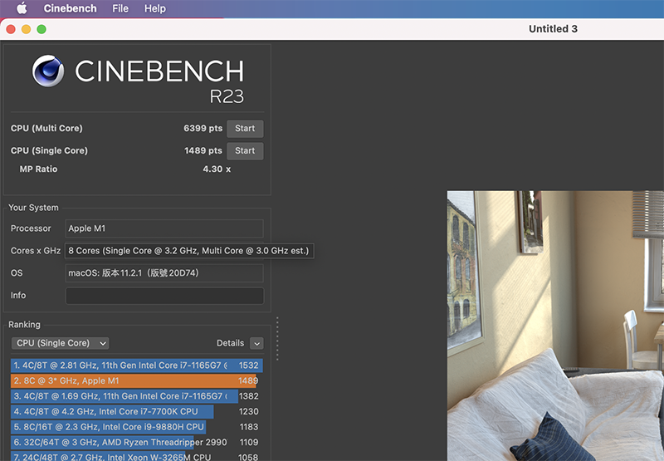Click the Untitled 3 window title
Viewport: 664px width, 461px height.
click(x=553, y=29)
